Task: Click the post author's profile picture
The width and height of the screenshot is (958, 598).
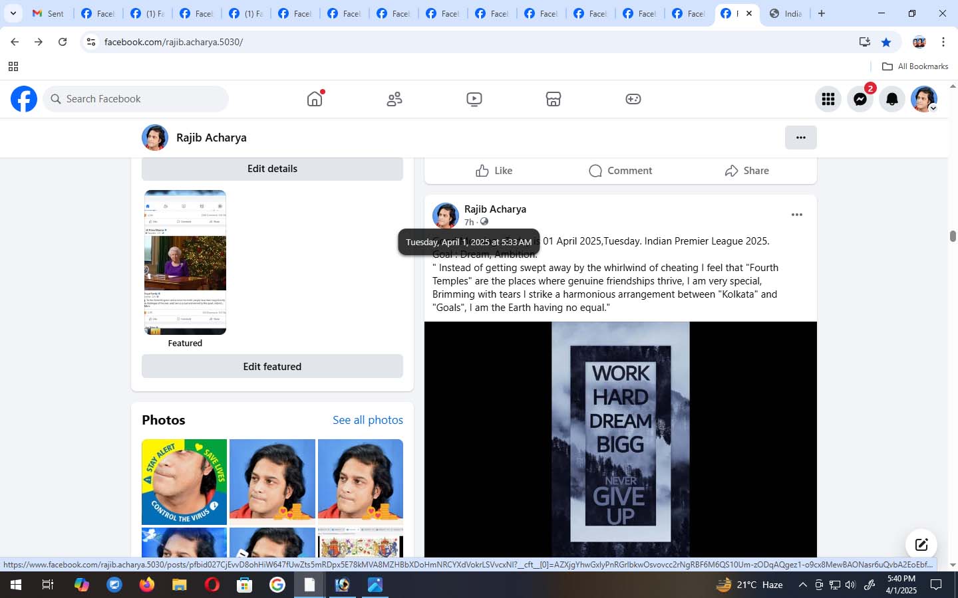Action: 446,216
